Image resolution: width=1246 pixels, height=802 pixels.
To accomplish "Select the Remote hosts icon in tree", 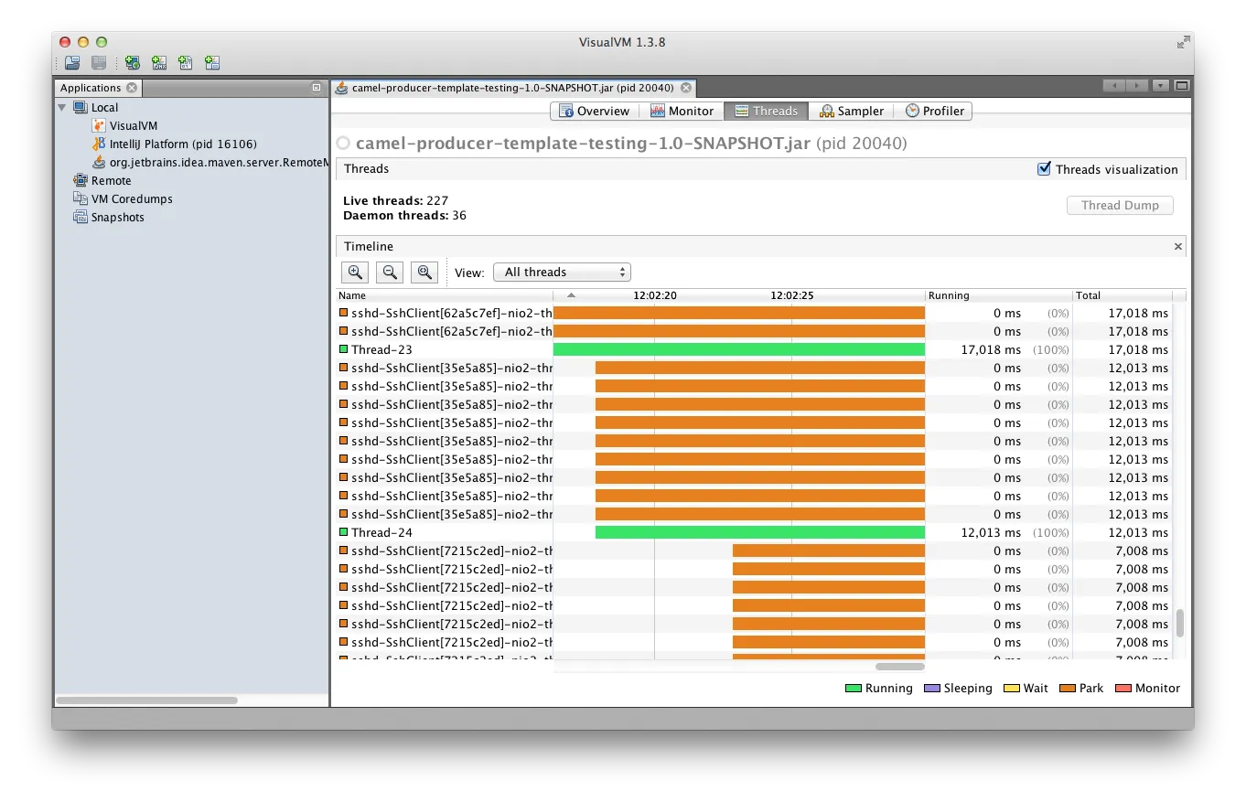I will (81, 180).
